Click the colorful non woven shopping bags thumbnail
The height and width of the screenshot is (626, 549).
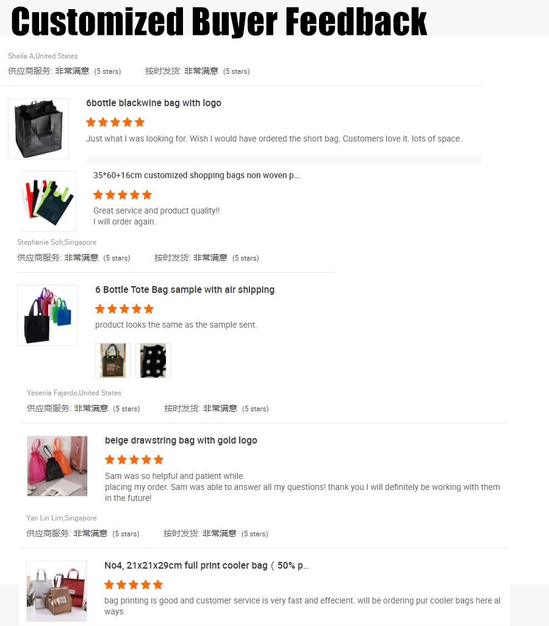coord(48,201)
